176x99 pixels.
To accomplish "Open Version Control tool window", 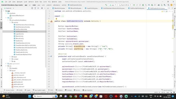I will (x=9, y=90).
